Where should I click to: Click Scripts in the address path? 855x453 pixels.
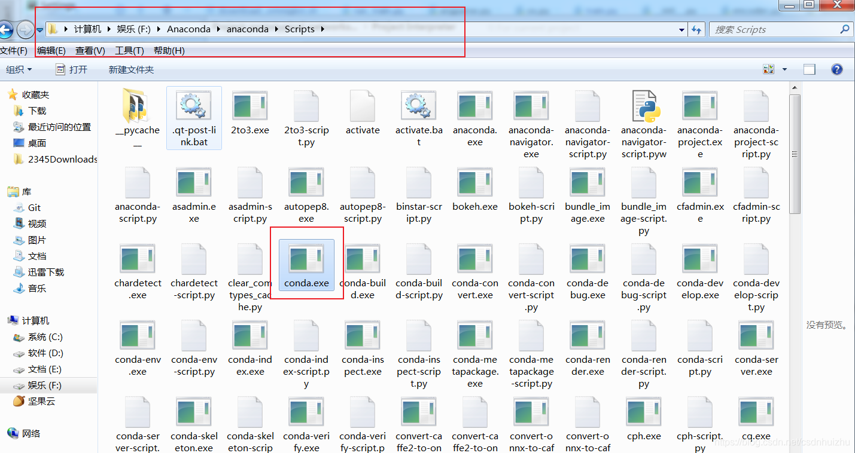300,29
